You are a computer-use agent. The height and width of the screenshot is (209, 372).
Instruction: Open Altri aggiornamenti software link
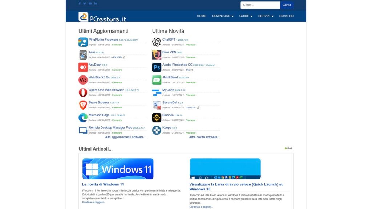point(126,137)
